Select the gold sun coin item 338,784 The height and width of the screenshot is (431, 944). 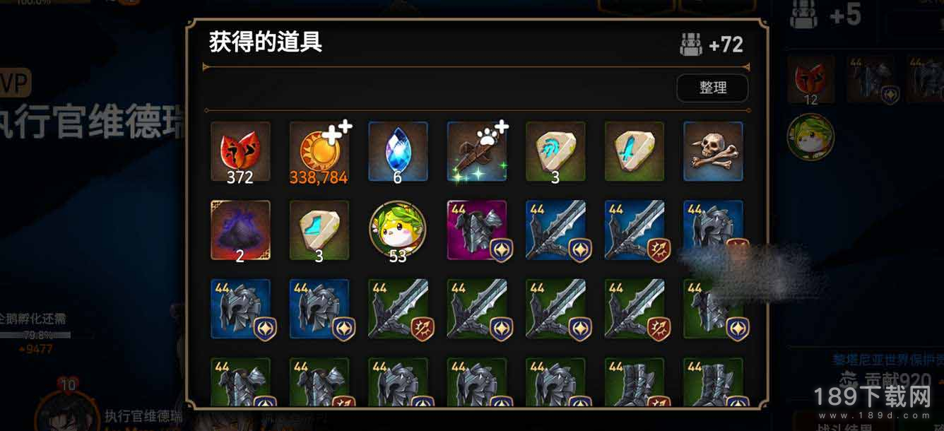pyautogui.click(x=319, y=152)
